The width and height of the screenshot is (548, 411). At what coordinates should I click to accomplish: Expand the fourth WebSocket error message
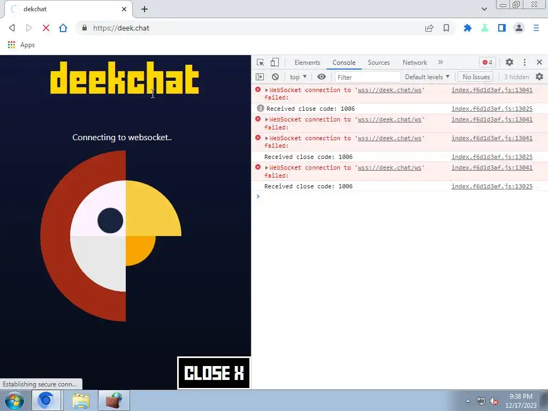click(267, 168)
